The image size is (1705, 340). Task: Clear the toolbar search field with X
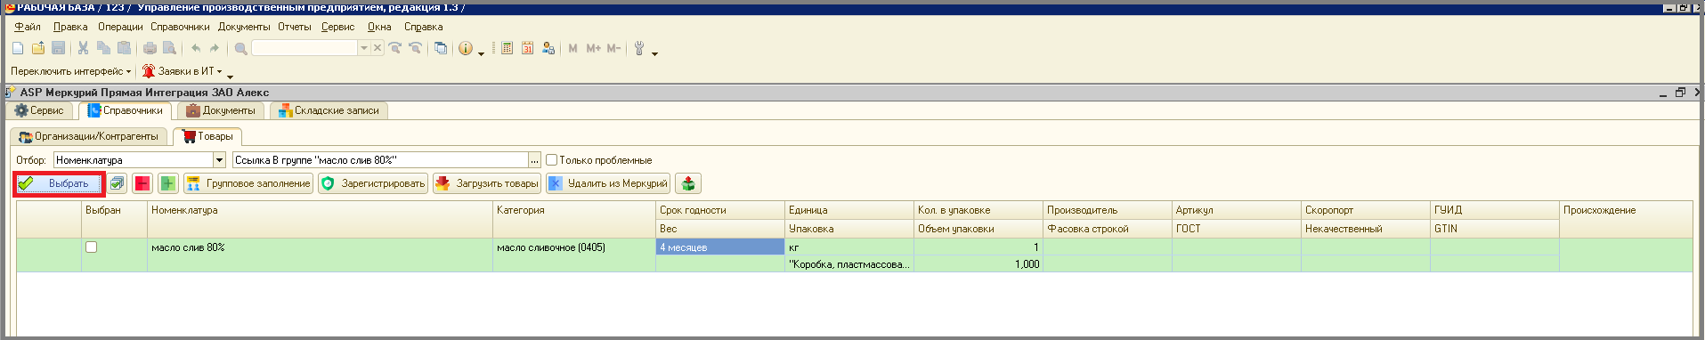click(378, 48)
